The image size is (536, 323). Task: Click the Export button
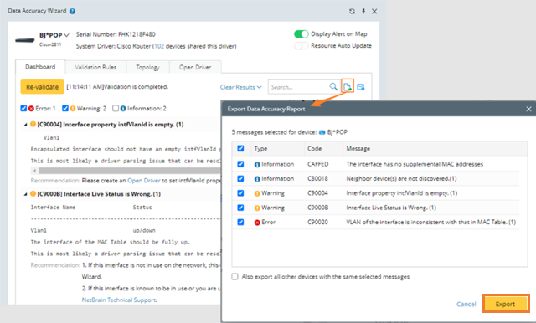pyautogui.click(x=506, y=304)
